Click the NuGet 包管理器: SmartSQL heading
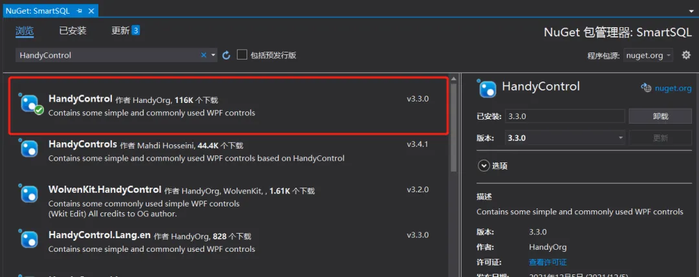 [x=618, y=32]
